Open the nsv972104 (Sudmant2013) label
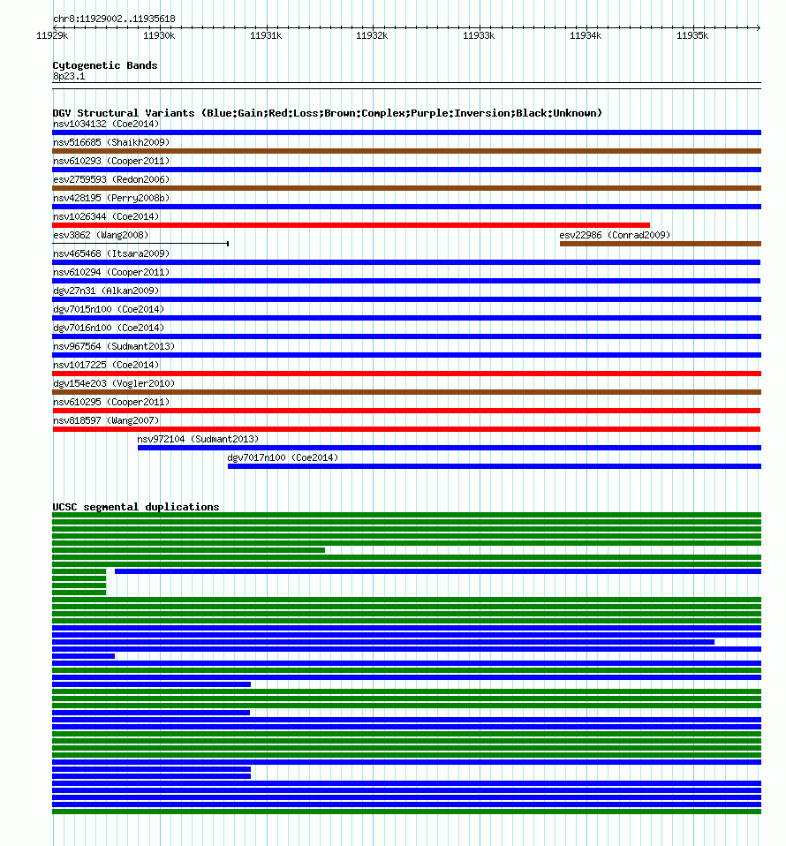 coord(198,439)
